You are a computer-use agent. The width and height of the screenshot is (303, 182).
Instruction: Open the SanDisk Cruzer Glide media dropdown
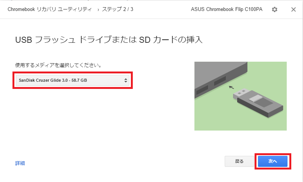click(73, 80)
